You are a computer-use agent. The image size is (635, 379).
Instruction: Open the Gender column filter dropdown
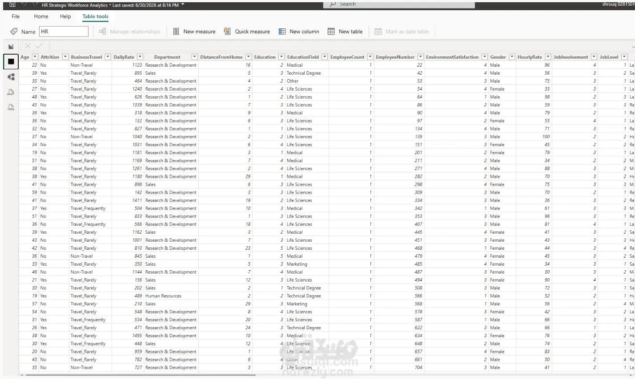512,57
